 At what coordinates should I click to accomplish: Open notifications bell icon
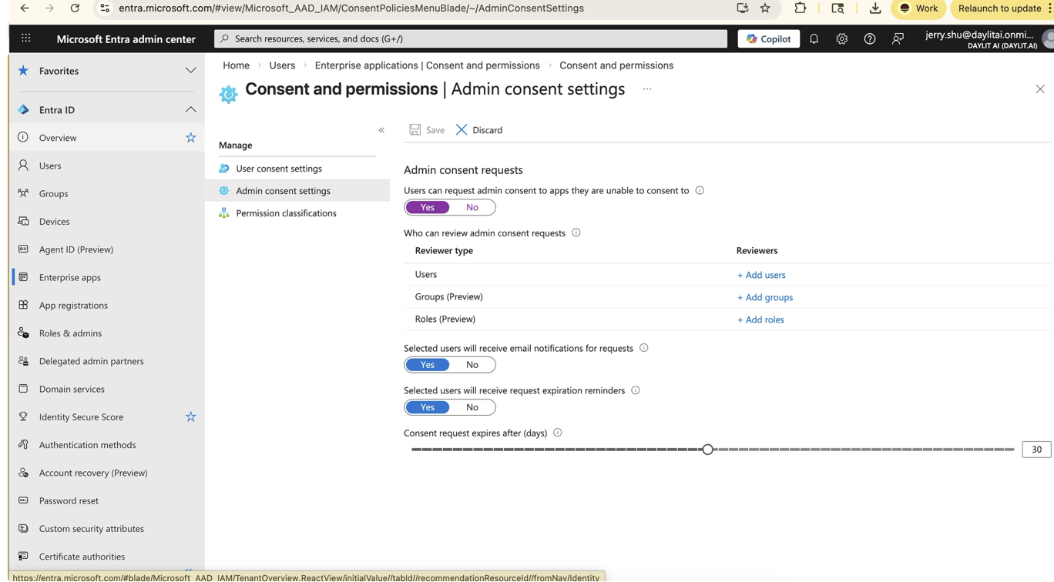pos(814,38)
